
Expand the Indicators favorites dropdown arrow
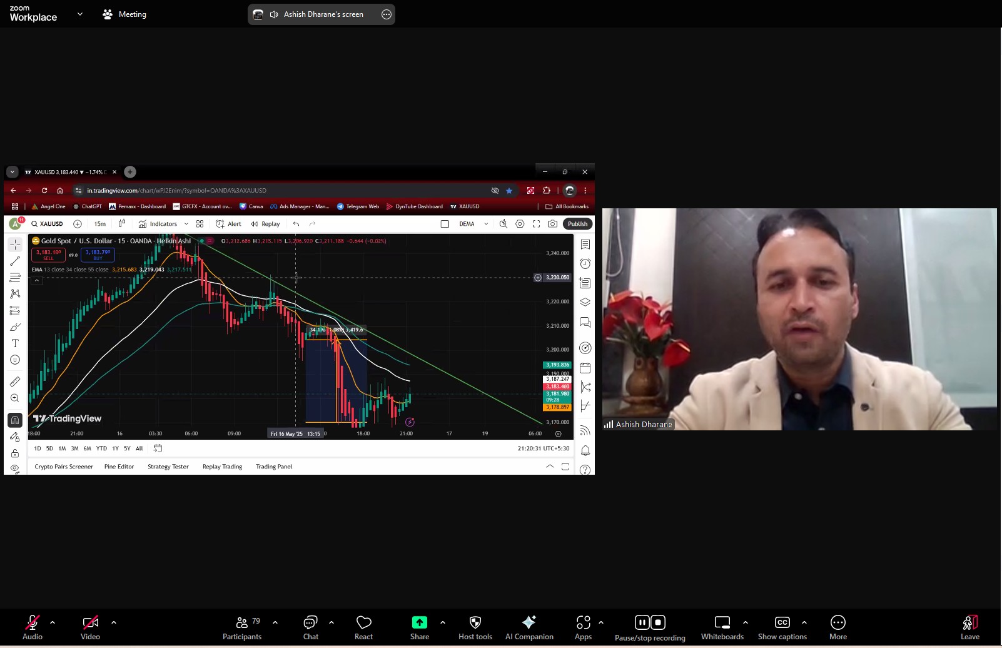[186, 224]
